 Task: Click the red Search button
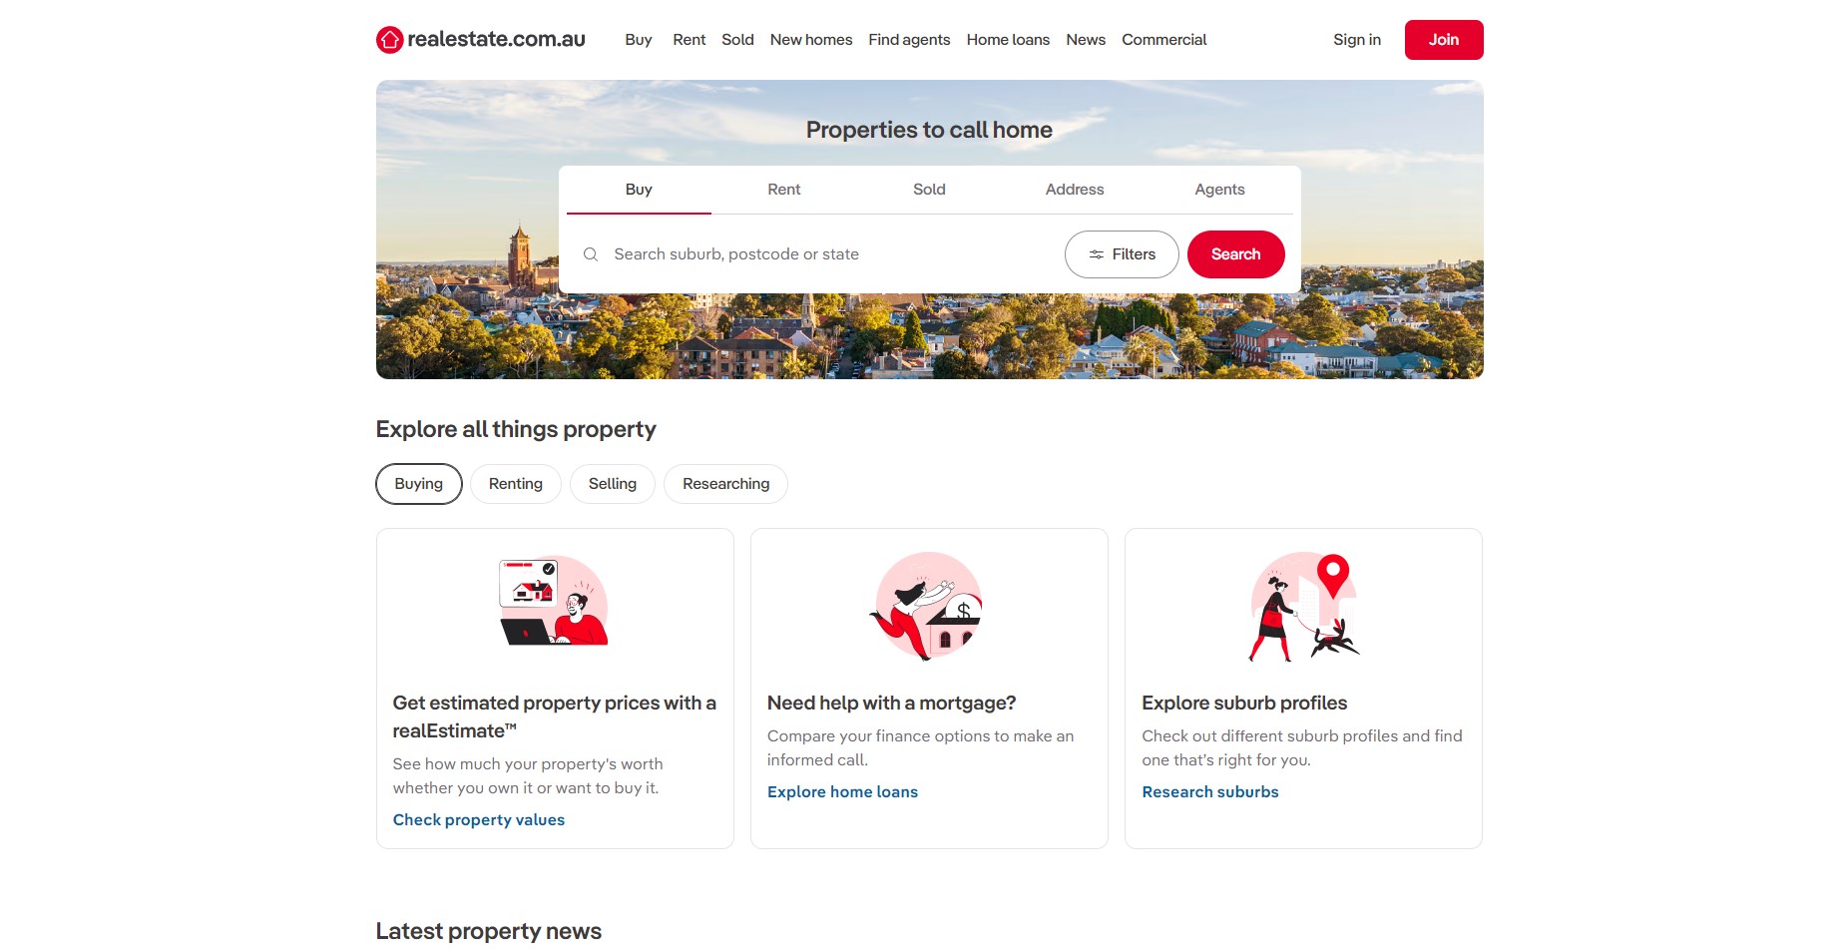(x=1235, y=254)
